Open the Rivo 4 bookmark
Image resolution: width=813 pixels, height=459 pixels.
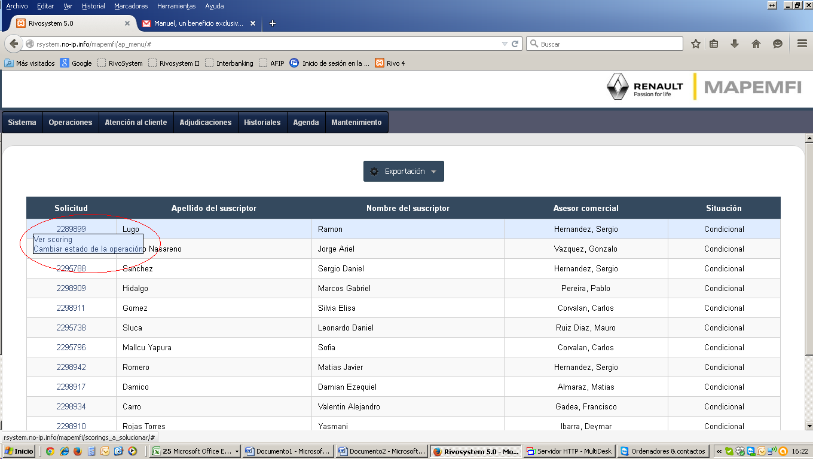click(x=390, y=63)
